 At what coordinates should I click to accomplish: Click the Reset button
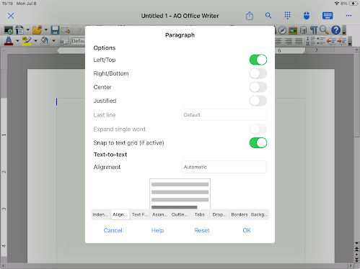202,230
